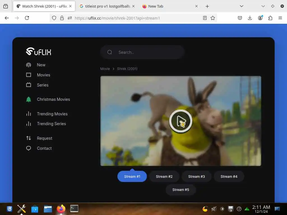
Task: Switch to Stream #2
Action: 164,176
